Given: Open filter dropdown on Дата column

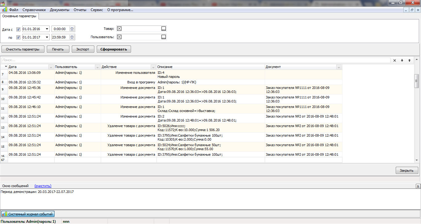Looking at the screenshot, I should (x=51, y=67).
